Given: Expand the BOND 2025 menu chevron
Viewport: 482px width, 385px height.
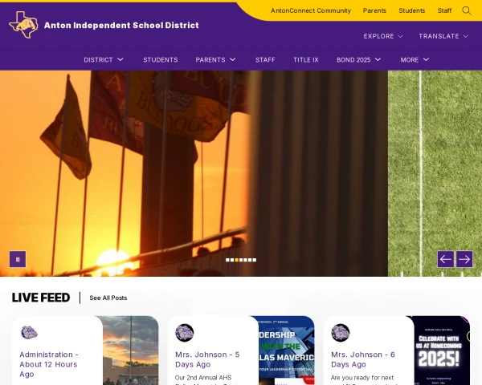Looking at the screenshot, I should (378, 59).
